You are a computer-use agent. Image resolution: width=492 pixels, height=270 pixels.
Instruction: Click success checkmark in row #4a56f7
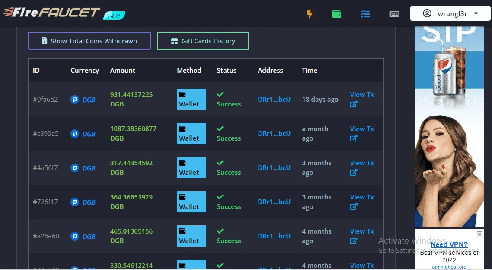pos(220,163)
